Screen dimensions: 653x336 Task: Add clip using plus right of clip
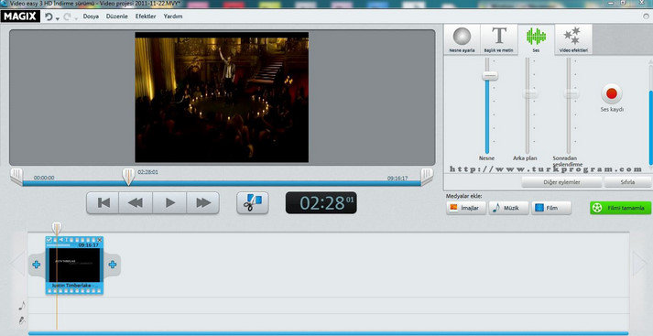(113, 265)
